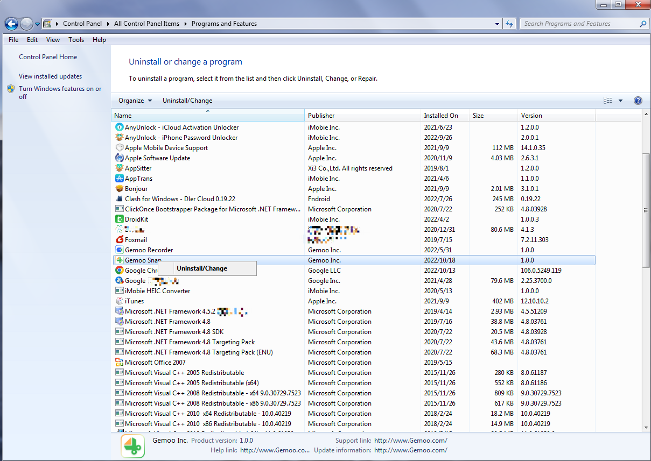Click the Clash for Windows icon
The image size is (651, 461).
click(x=120, y=199)
